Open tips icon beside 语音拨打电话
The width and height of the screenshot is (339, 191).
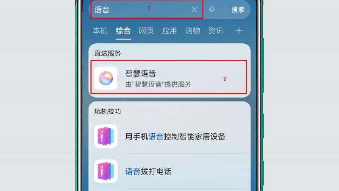coord(106,171)
